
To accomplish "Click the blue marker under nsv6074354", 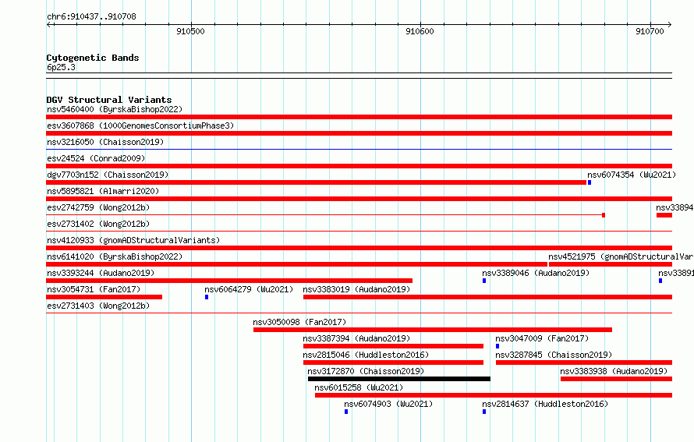I will (590, 182).
